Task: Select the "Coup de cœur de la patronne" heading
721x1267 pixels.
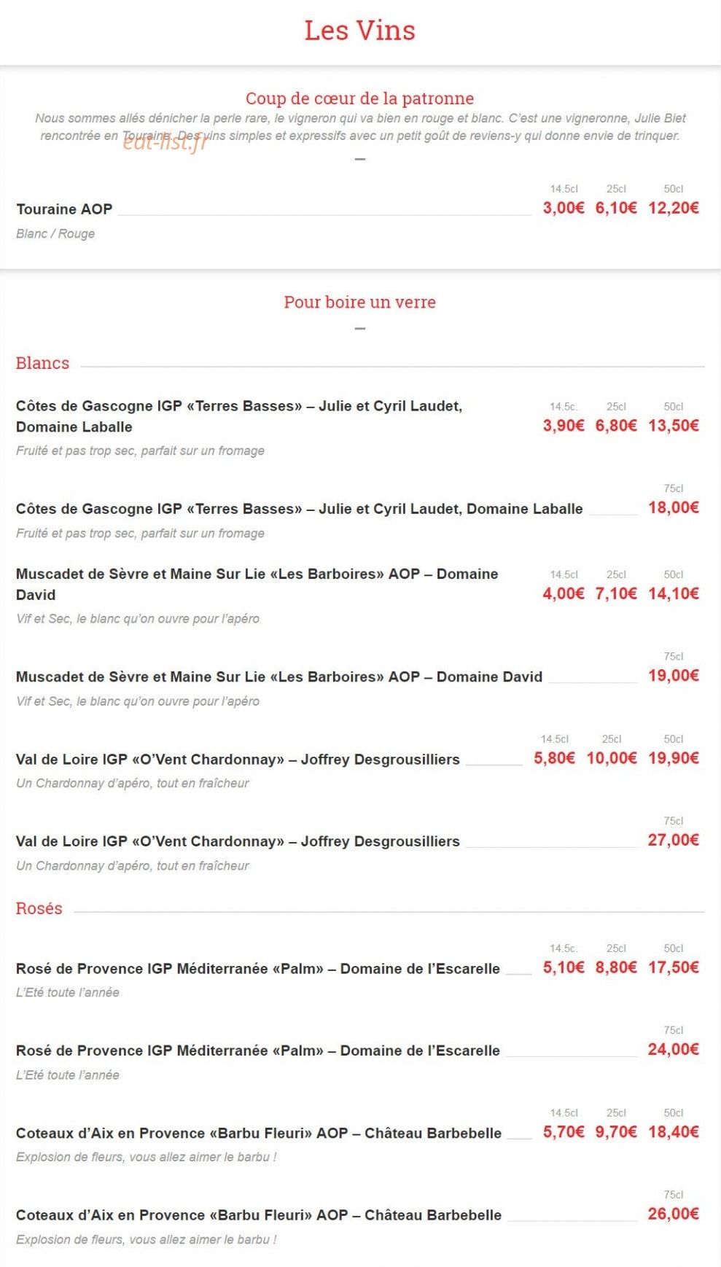Action: (x=359, y=98)
